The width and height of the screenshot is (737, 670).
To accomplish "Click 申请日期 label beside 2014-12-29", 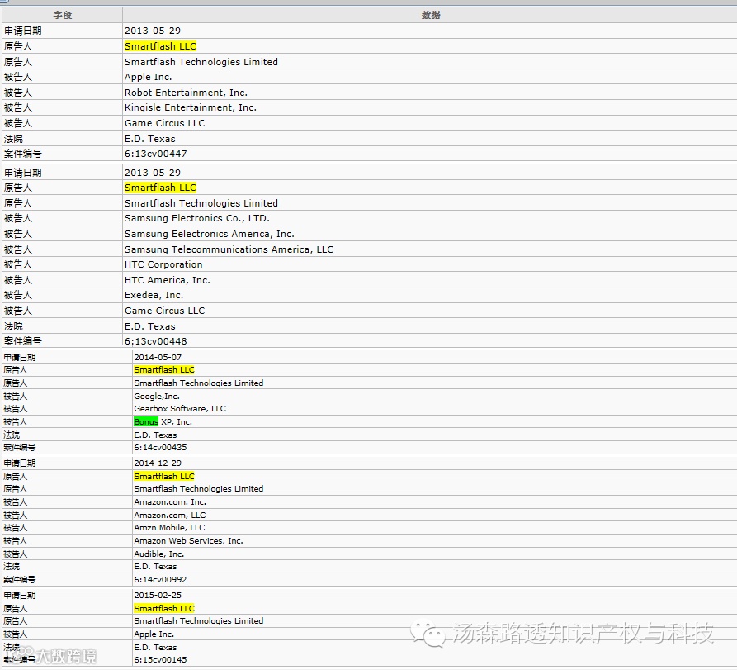I will click(19, 463).
